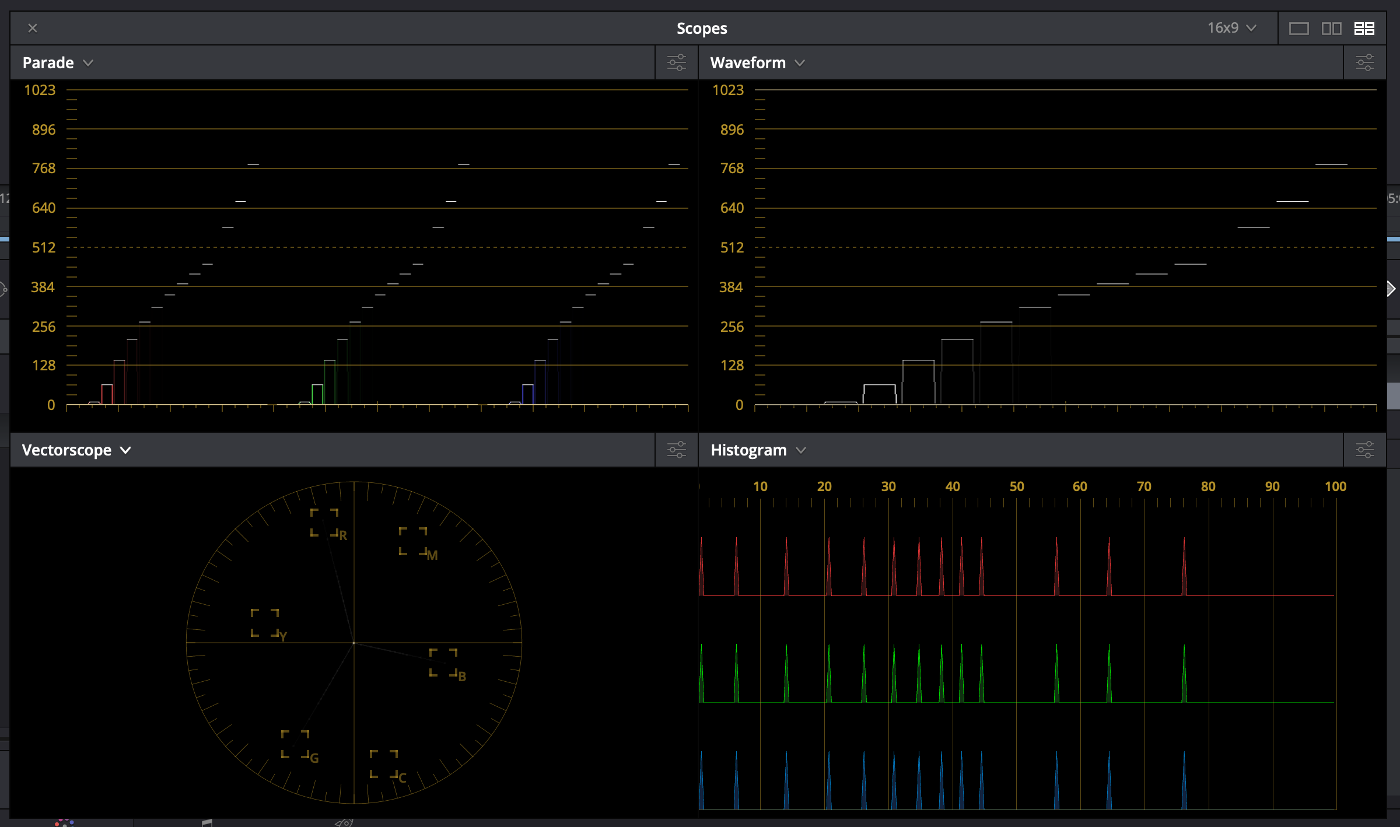Image resolution: width=1400 pixels, height=827 pixels.
Task: Click the right-edge panel arrow
Action: click(x=1391, y=288)
